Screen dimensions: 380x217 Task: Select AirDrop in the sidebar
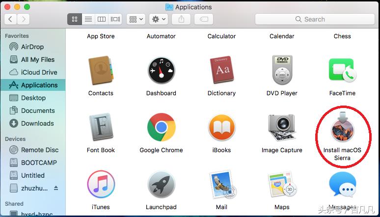click(x=33, y=47)
